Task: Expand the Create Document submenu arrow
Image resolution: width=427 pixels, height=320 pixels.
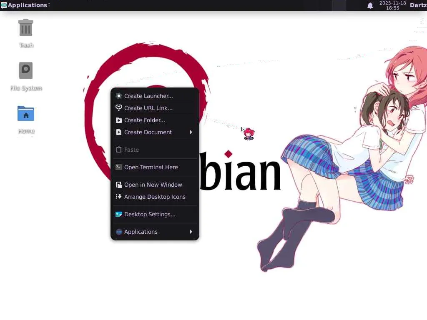Action: pyautogui.click(x=191, y=132)
